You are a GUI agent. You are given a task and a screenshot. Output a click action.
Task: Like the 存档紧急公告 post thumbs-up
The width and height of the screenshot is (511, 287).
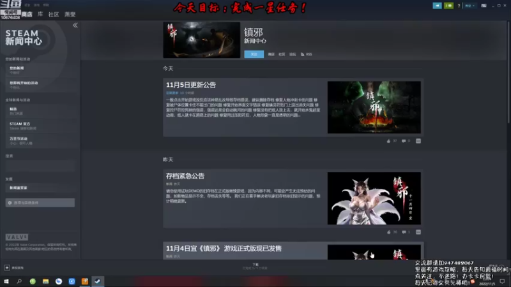pyautogui.click(x=388, y=232)
